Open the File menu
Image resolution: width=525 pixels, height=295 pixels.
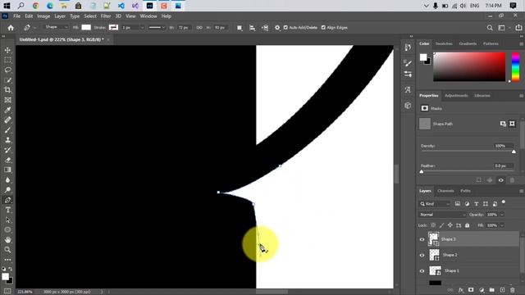(16, 16)
